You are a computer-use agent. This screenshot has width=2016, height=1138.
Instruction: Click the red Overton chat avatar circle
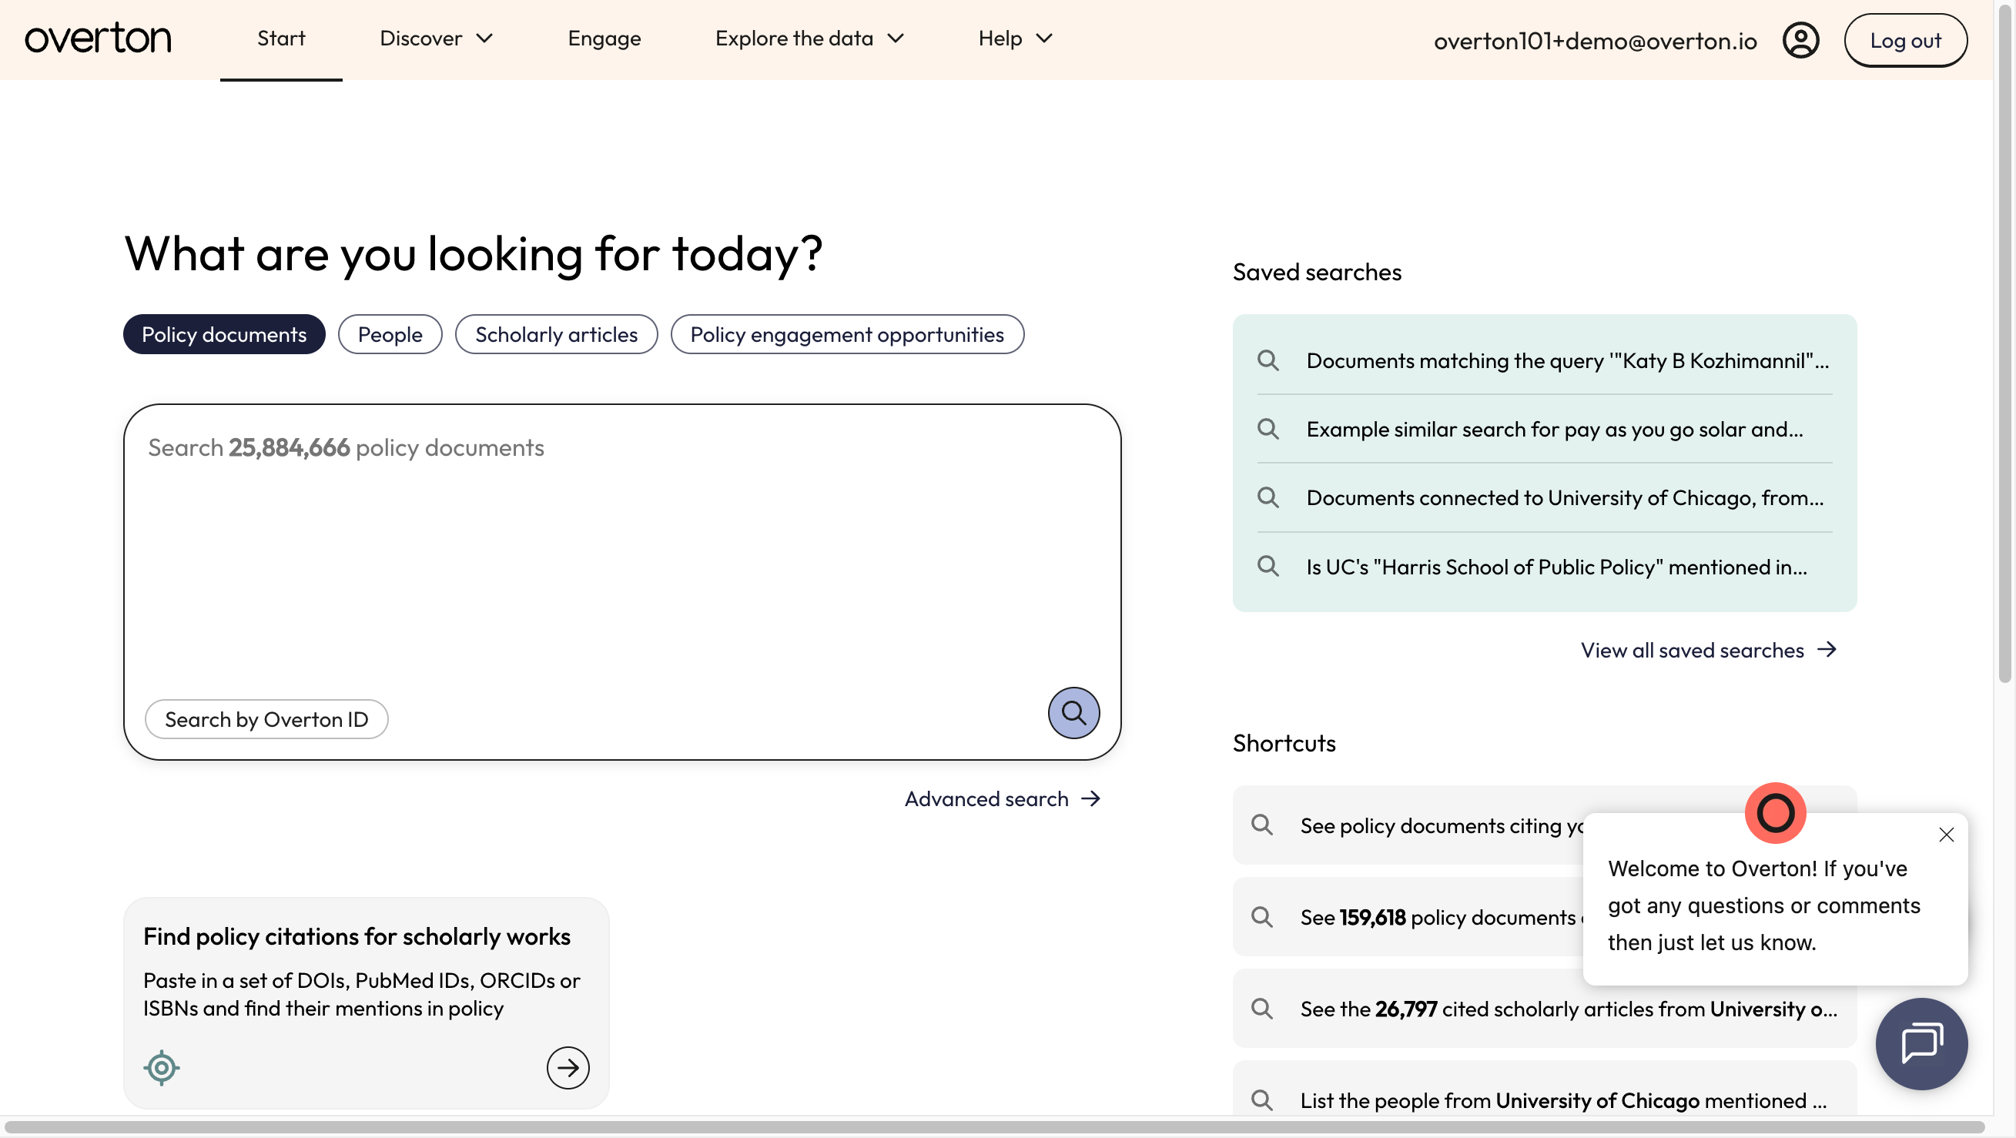click(x=1775, y=812)
